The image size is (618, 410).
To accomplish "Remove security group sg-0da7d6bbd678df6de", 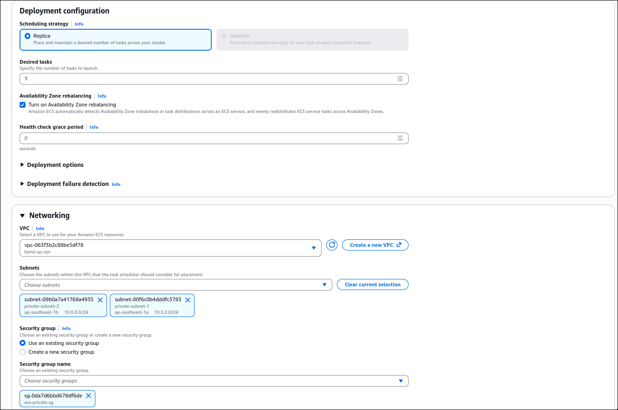I will tap(88, 396).
